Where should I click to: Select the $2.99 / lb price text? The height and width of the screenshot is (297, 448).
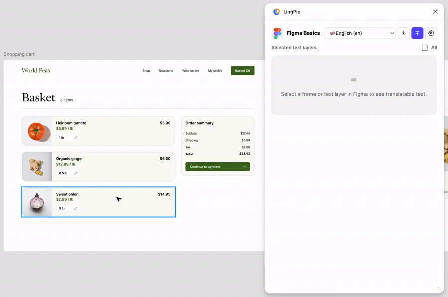click(x=65, y=199)
